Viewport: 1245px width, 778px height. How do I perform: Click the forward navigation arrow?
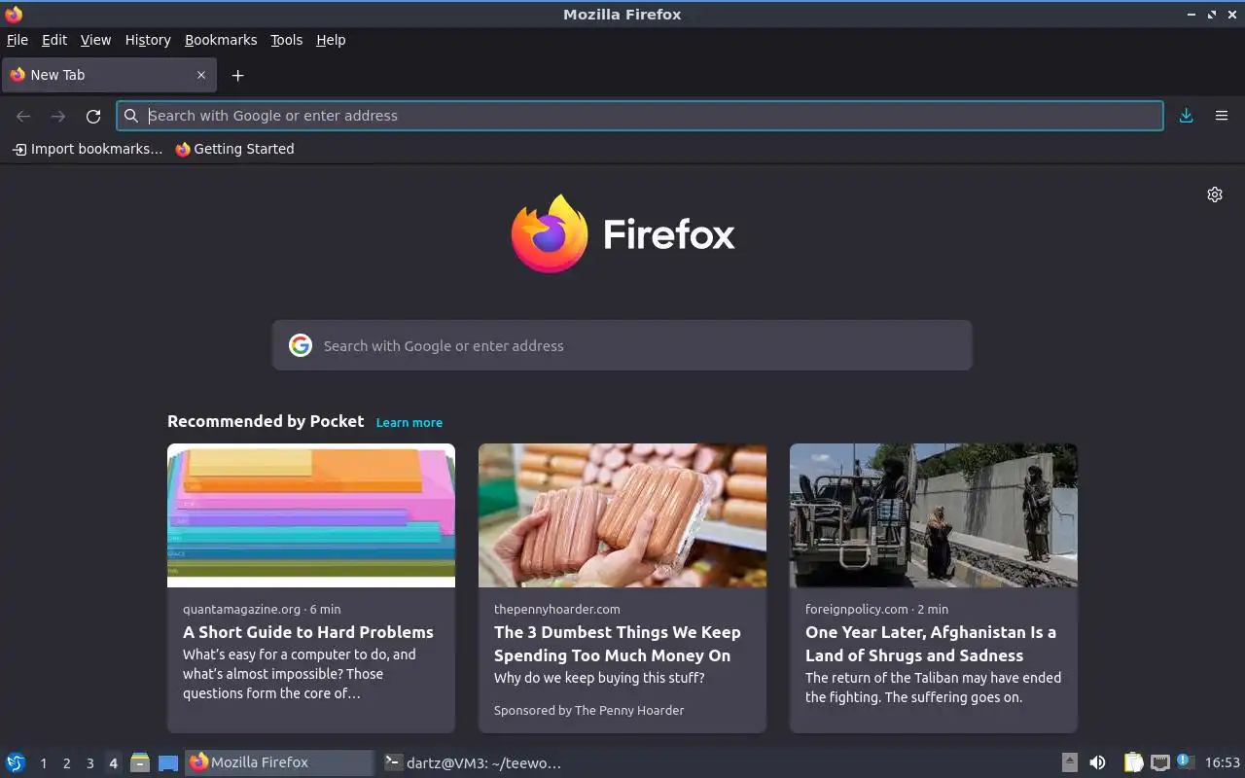click(x=58, y=116)
